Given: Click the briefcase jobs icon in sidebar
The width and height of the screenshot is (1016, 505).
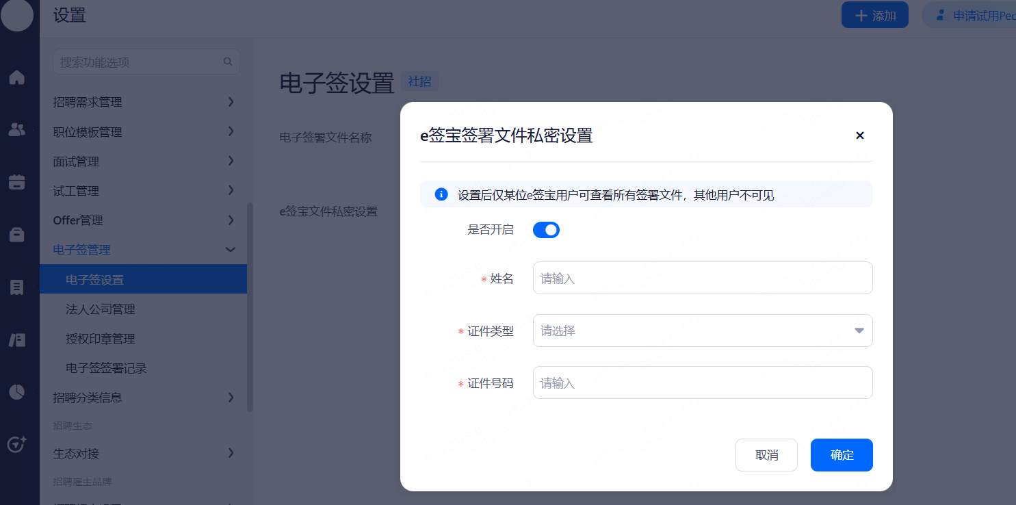Looking at the screenshot, I should (x=16, y=235).
